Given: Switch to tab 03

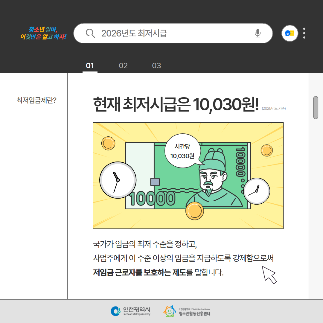Looking at the screenshot, I should pos(156,65).
